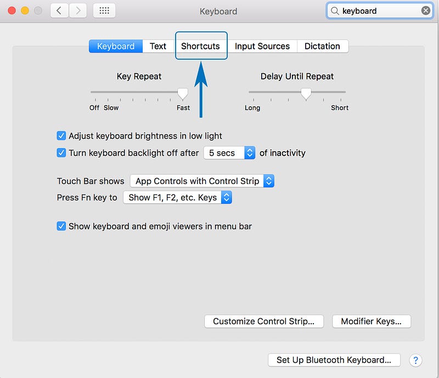439x378 pixels.
Task: Switch to the Shortcuts tab
Action: point(200,46)
